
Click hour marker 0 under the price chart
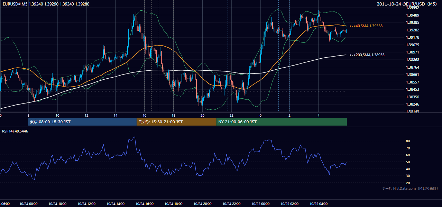tap(260, 115)
